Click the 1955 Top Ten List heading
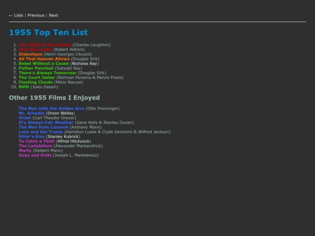This screenshot has height=236, width=315. point(48,32)
